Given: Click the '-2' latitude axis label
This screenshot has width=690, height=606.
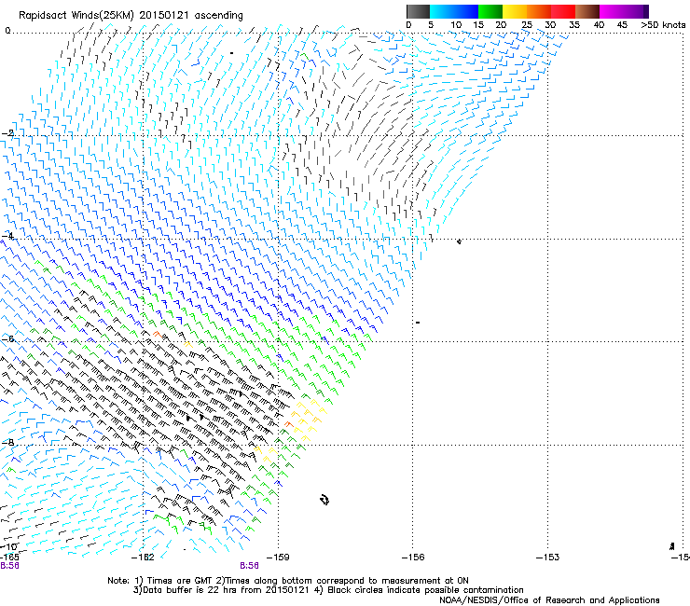Looking at the screenshot, I should point(7,133).
